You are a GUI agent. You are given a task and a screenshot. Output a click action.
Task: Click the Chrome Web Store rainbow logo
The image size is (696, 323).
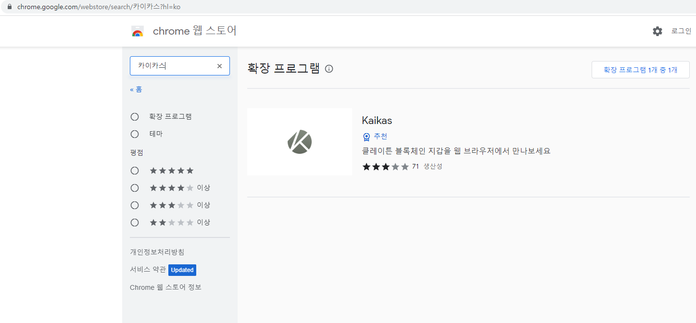[x=138, y=31]
